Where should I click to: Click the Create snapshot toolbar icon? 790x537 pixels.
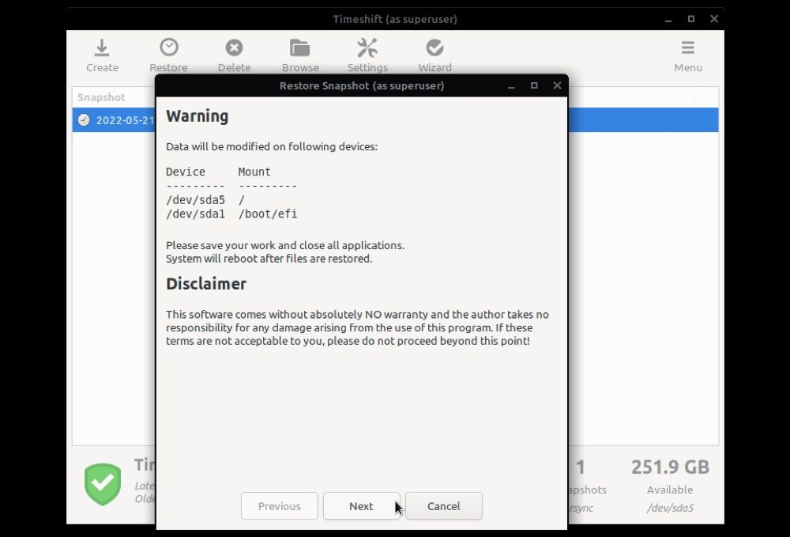click(x=102, y=48)
